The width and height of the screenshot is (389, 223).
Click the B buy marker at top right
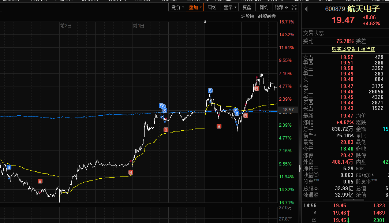[257, 88]
